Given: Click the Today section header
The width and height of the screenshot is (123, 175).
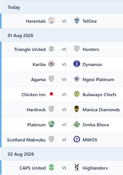Looking at the screenshot, I should pyautogui.click(x=62, y=7).
